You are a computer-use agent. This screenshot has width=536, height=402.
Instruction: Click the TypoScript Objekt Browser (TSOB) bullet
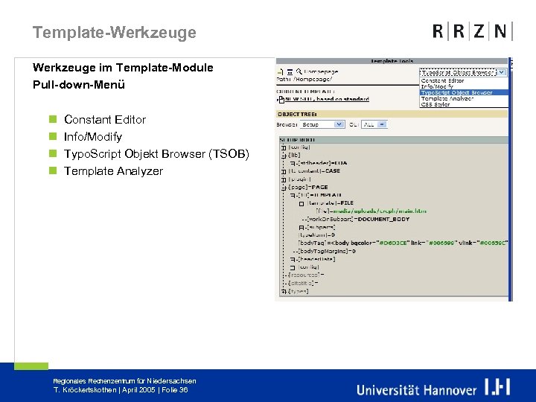point(156,154)
